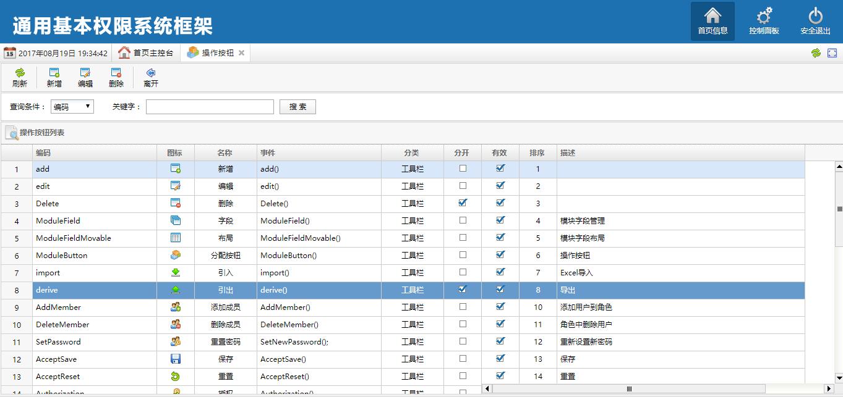Uncheck the 分开 checkbox for Delete row
Viewport: 843px width, 397px height.
(463, 203)
